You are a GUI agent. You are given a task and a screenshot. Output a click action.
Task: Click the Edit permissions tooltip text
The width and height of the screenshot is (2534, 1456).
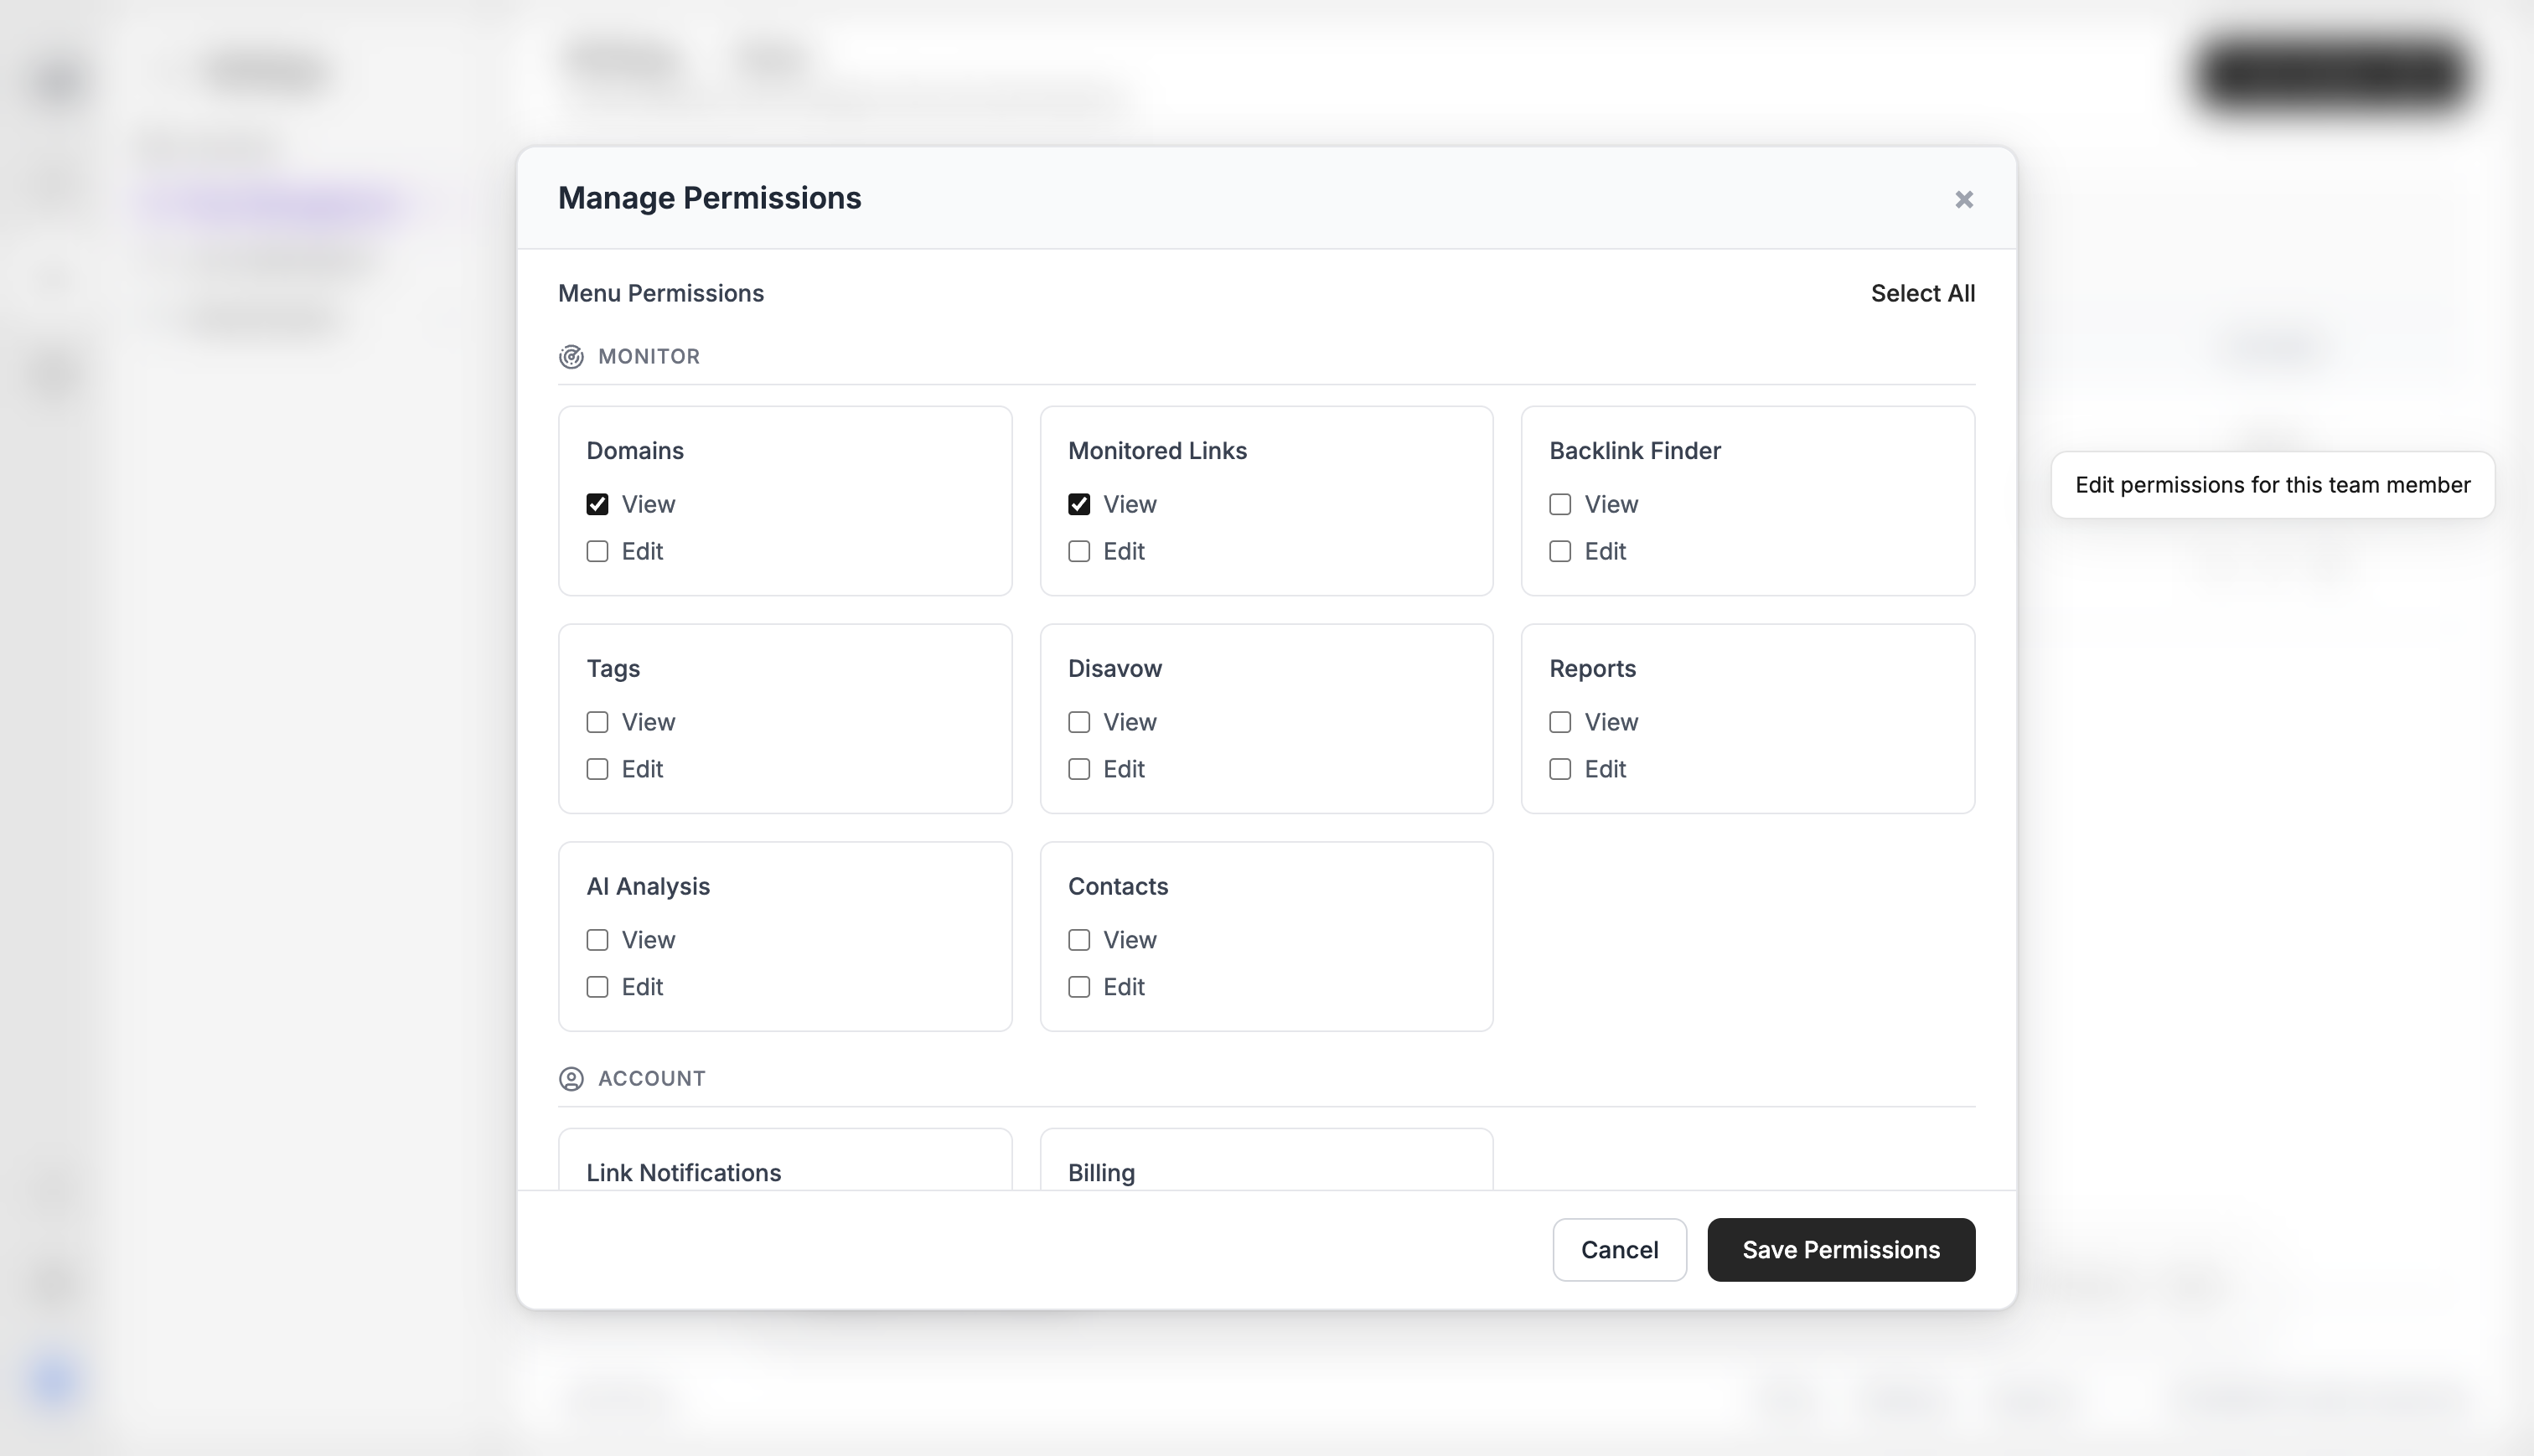2272,485
